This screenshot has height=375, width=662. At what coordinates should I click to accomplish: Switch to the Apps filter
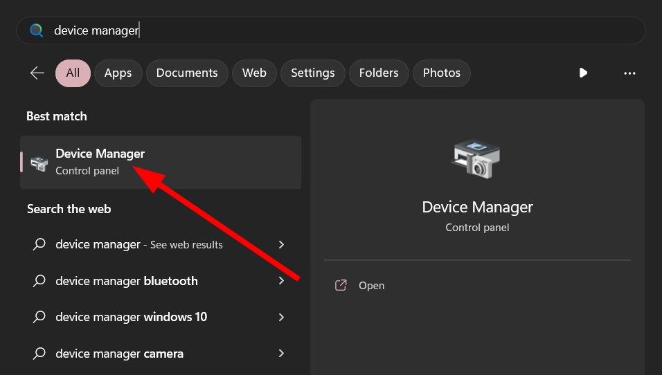[x=118, y=73]
